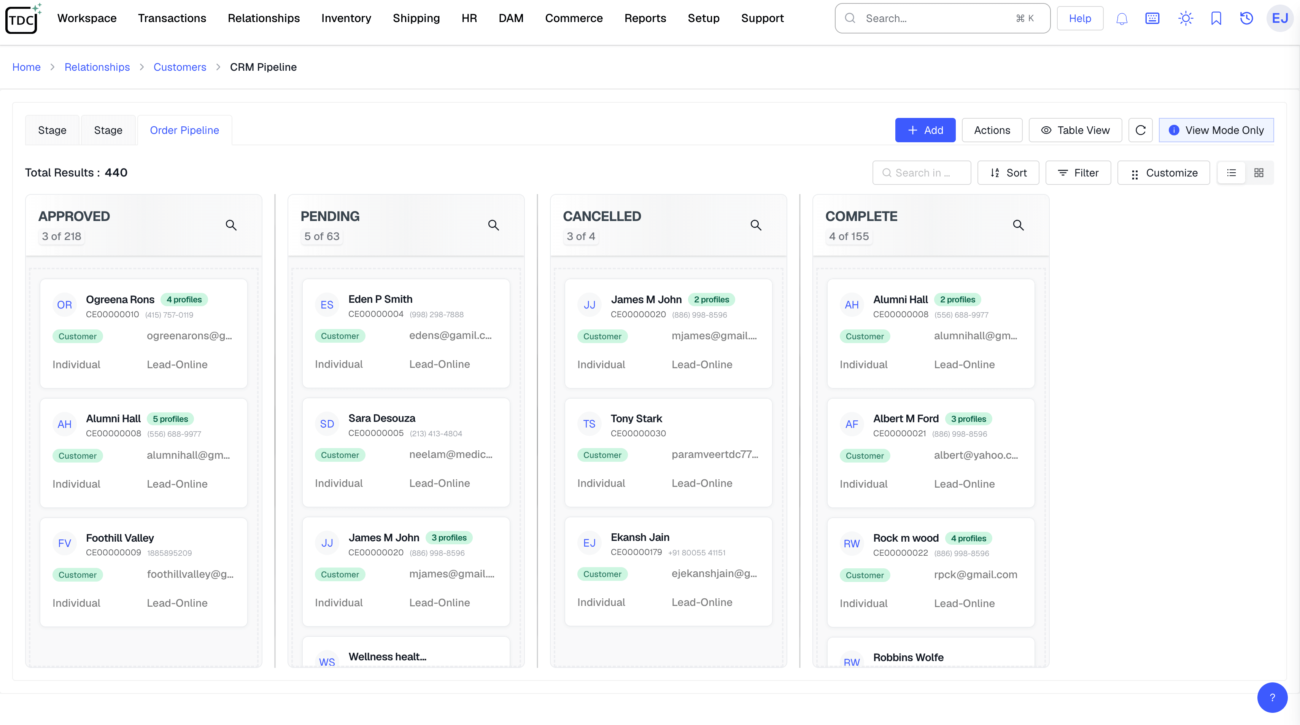Image resolution: width=1300 pixels, height=725 pixels.
Task: Open the keyboard shortcuts icon
Action: (x=1152, y=19)
